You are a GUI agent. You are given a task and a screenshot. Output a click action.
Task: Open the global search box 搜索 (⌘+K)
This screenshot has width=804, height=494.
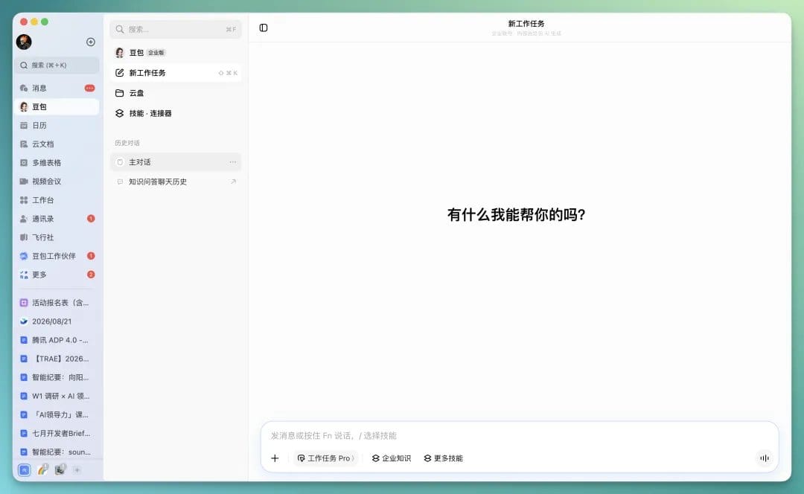[57, 65]
